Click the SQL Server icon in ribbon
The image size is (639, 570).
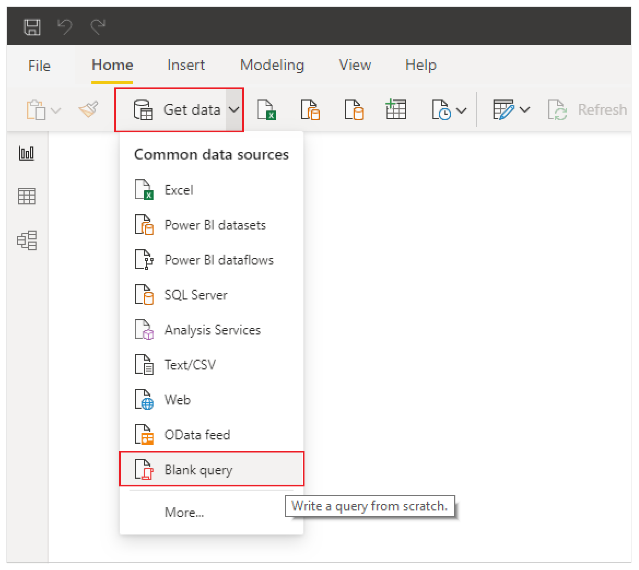[x=354, y=110]
